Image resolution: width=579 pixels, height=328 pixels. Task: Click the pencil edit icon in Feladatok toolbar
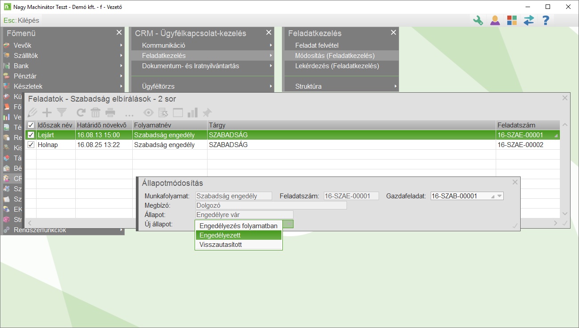33,113
